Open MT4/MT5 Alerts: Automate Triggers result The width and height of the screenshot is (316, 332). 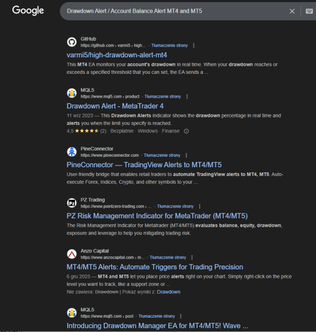coord(155,267)
